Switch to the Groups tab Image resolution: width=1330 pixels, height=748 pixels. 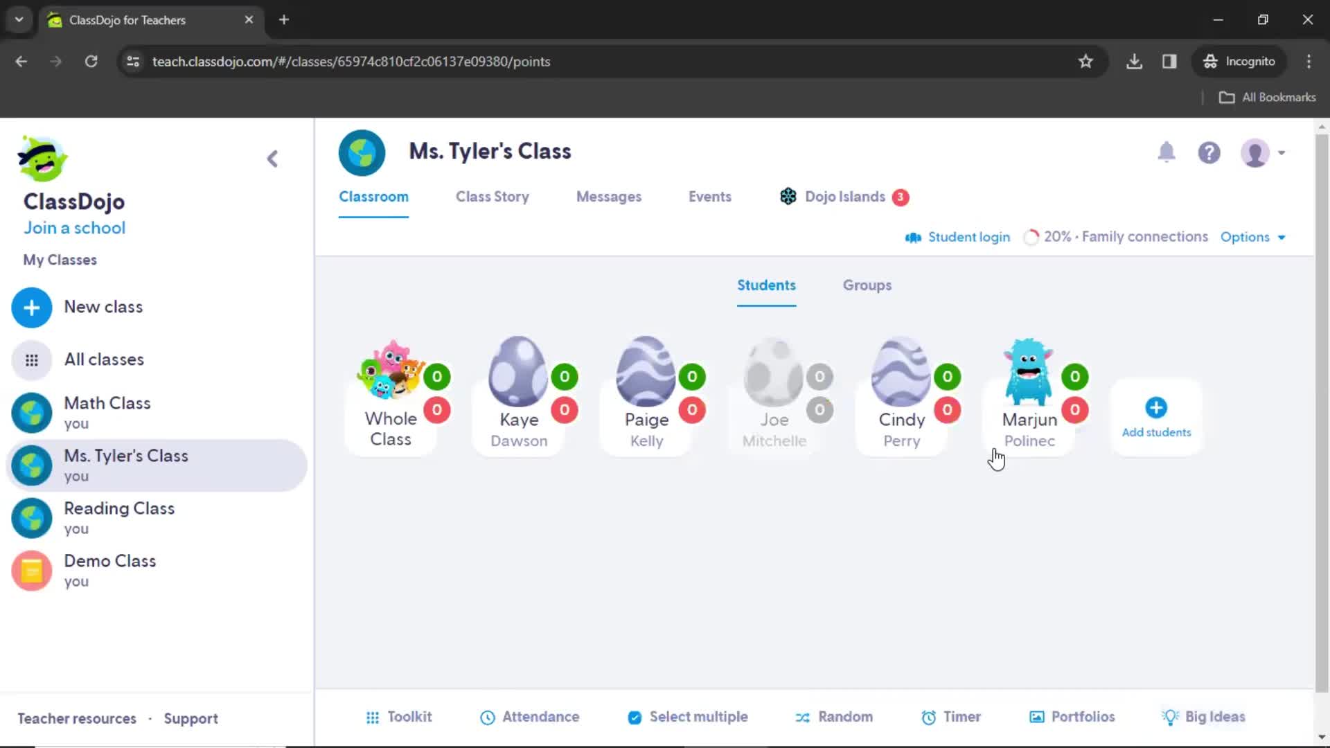click(867, 285)
